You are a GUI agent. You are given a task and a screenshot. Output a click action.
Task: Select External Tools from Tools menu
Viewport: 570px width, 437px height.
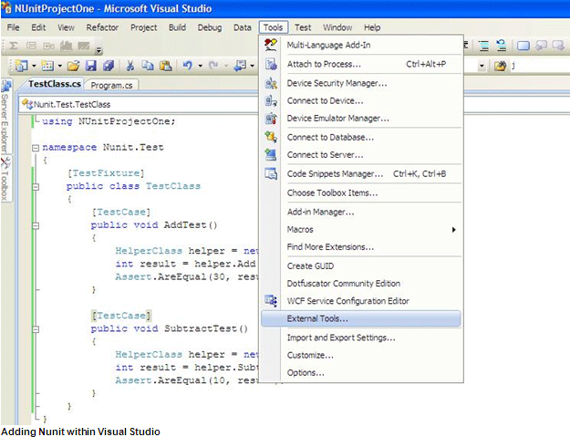click(x=317, y=319)
